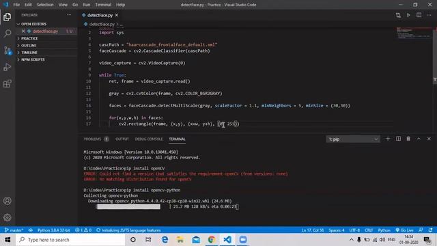The image size is (437, 246).
Task: Open editor More Actions ellipsis
Action: (429, 15)
